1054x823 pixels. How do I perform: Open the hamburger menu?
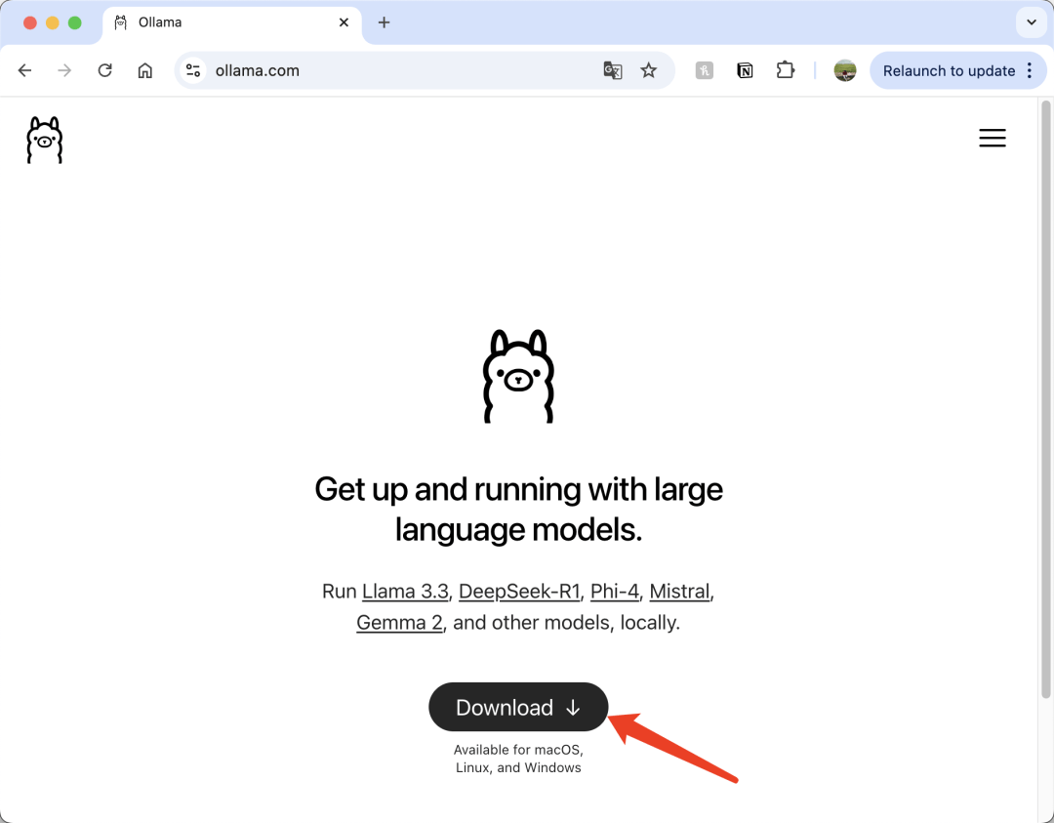click(x=993, y=138)
